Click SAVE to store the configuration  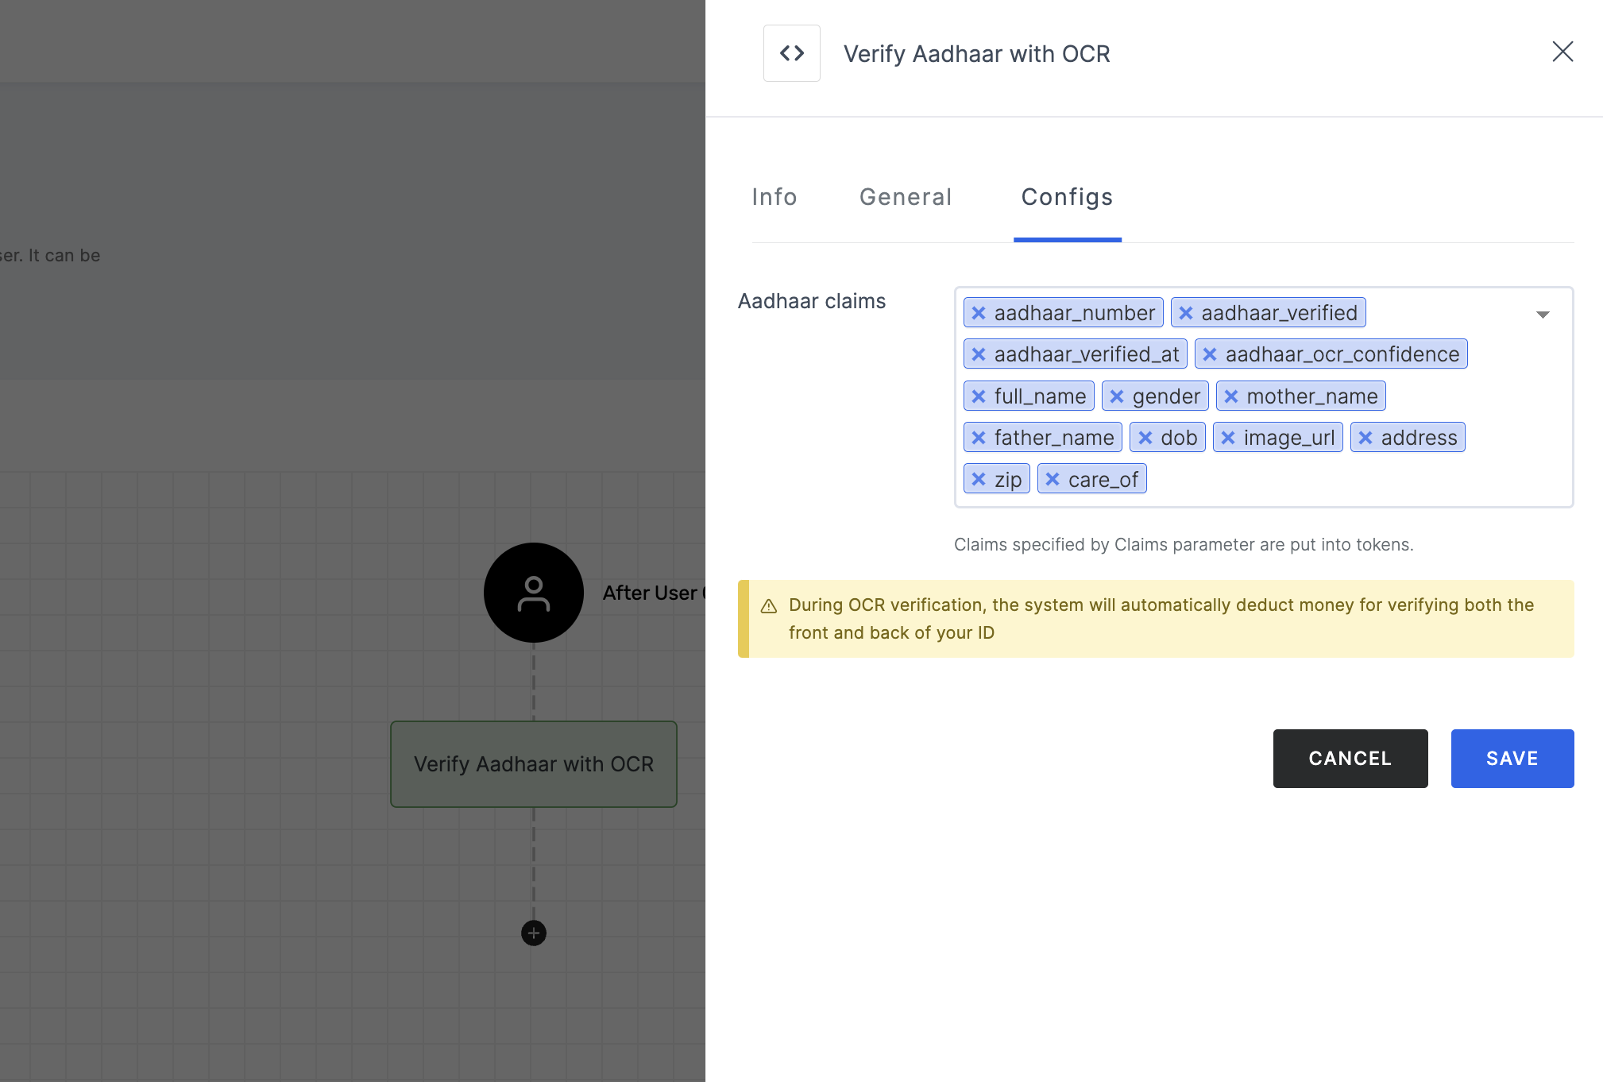(x=1512, y=759)
